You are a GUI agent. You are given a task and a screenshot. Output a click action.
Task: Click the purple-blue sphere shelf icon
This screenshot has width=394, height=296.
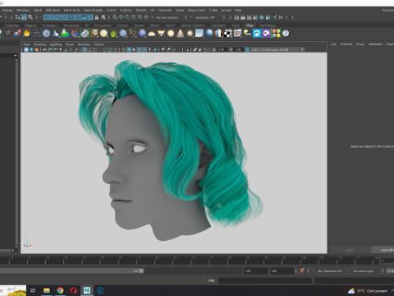(x=142, y=34)
